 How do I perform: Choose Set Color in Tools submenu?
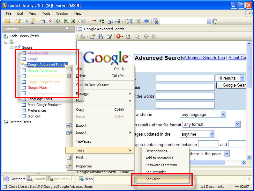(162, 179)
